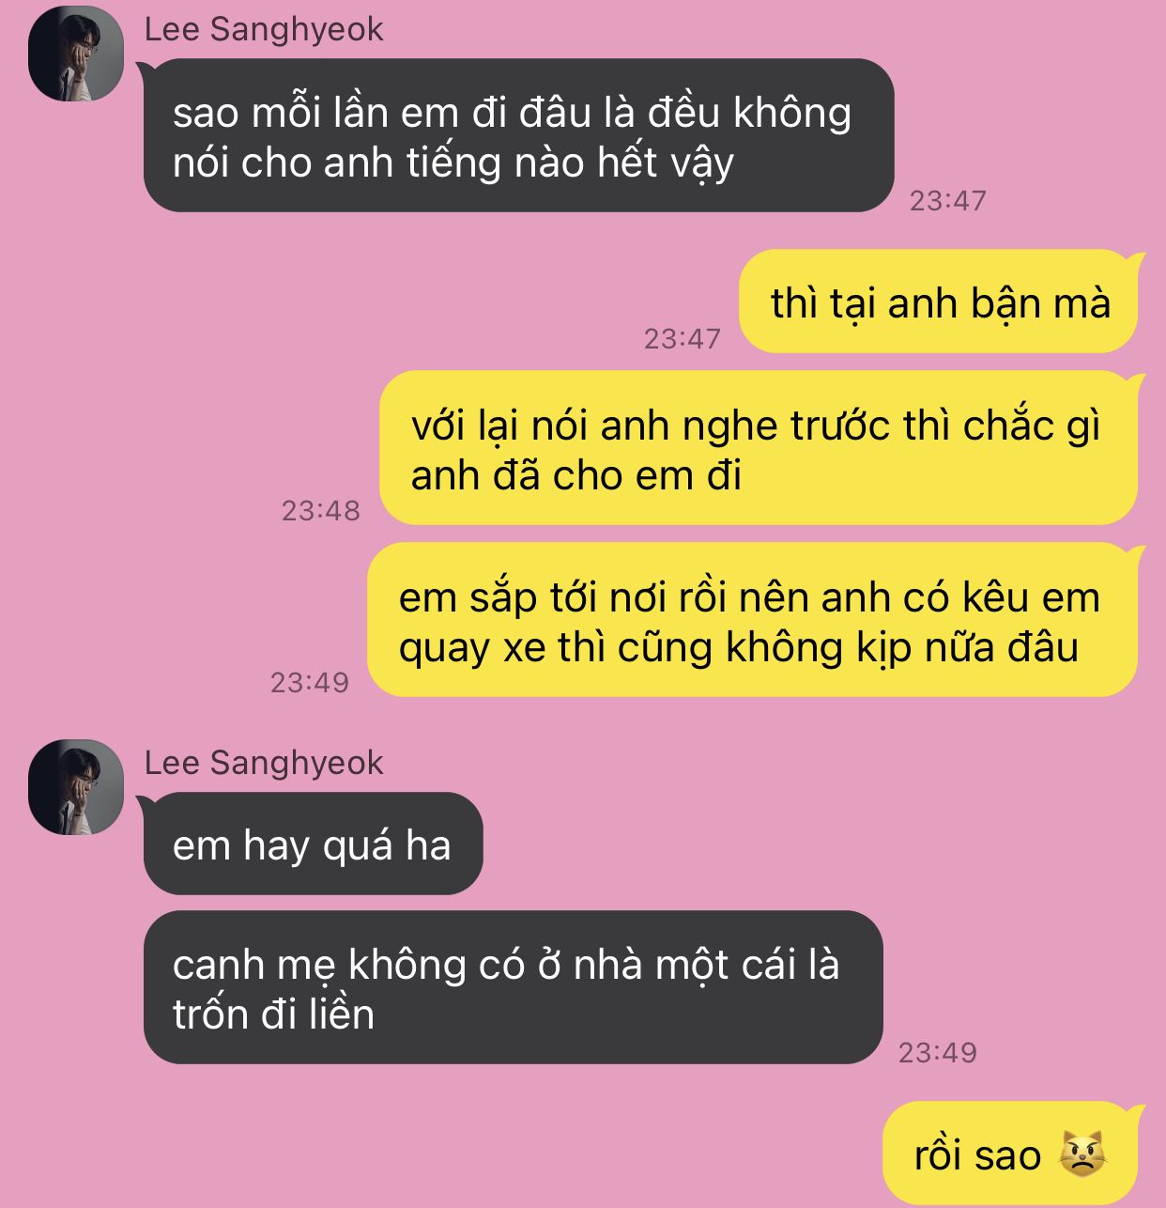Select the dark bubble 'em hay quá ha'
Image resolution: width=1166 pixels, height=1208 pixels.
(x=313, y=844)
